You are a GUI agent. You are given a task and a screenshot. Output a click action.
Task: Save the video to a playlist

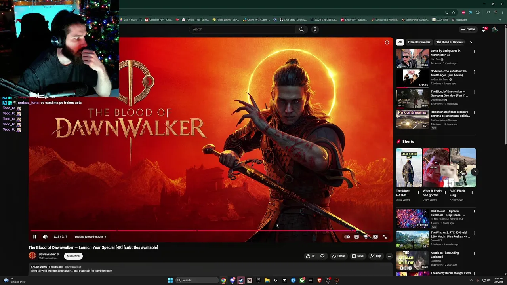click(358, 256)
